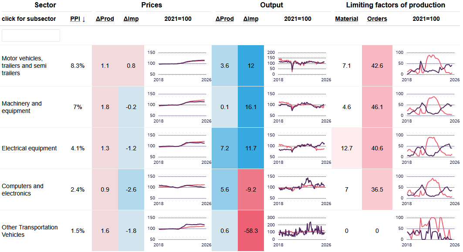Sort by ΔProd column under Output
Viewport: 463px width, 252px height.
225,19
